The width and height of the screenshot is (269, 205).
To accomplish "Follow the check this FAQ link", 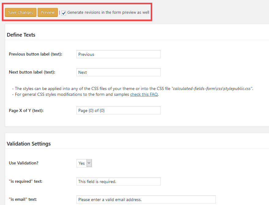I will pos(144,94).
